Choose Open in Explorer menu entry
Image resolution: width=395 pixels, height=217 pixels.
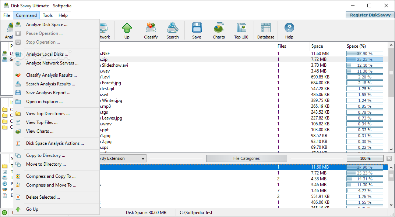(x=56, y=101)
